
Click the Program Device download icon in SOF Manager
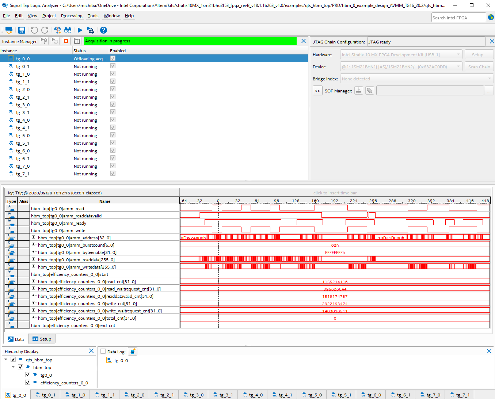pyautogui.click(x=358, y=90)
